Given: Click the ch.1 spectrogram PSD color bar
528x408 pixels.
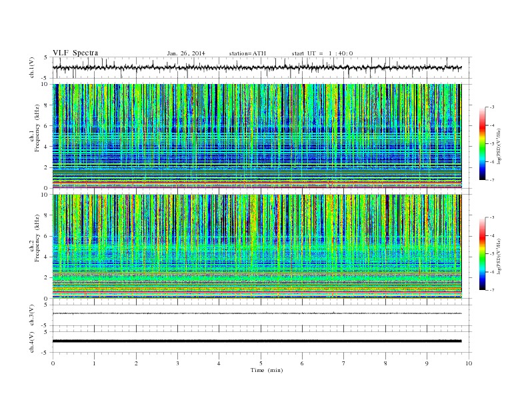Looking at the screenshot, I should (x=483, y=144).
